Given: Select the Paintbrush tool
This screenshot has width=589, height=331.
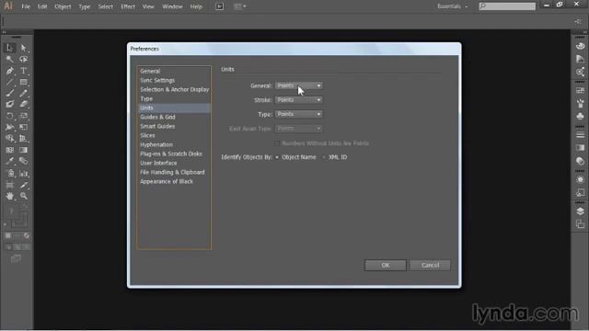Looking at the screenshot, I should (x=10, y=93).
